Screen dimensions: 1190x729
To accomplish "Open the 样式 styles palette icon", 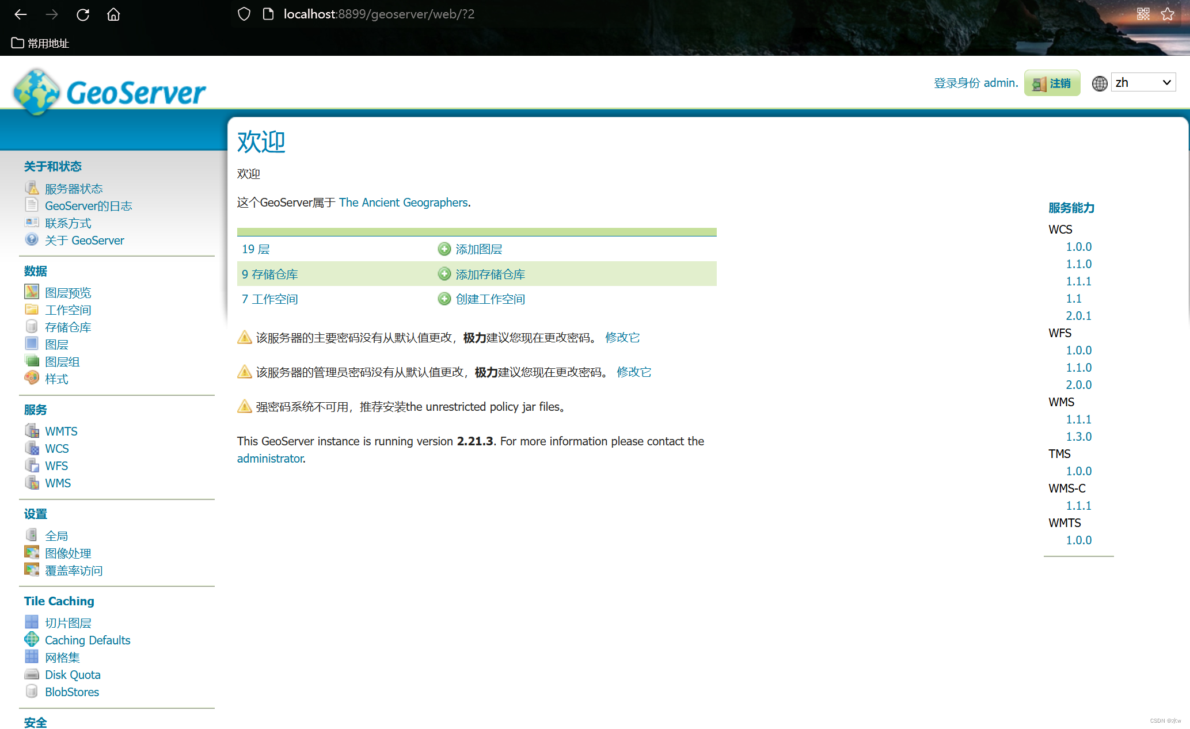I will point(32,378).
